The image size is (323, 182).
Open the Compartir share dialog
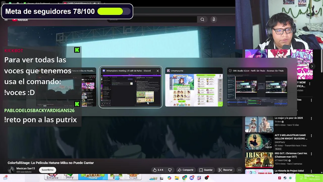185,170
